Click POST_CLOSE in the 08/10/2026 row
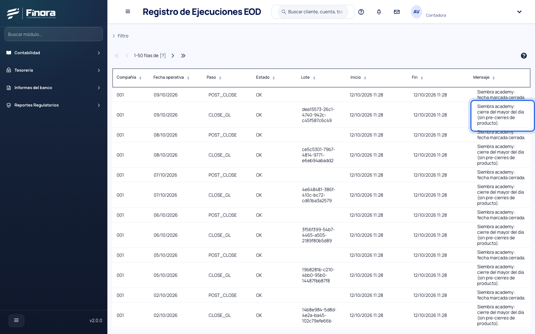Image resolution: width=535 pixels, height=334 pixels. [223, 135]
